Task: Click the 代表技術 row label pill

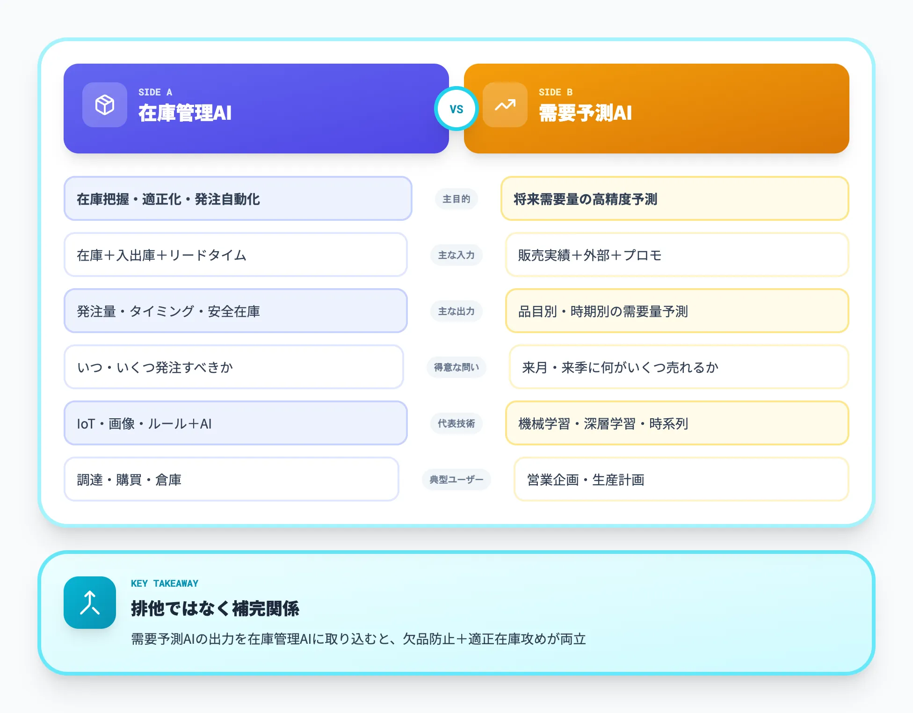Action: [x=456, y=423]
